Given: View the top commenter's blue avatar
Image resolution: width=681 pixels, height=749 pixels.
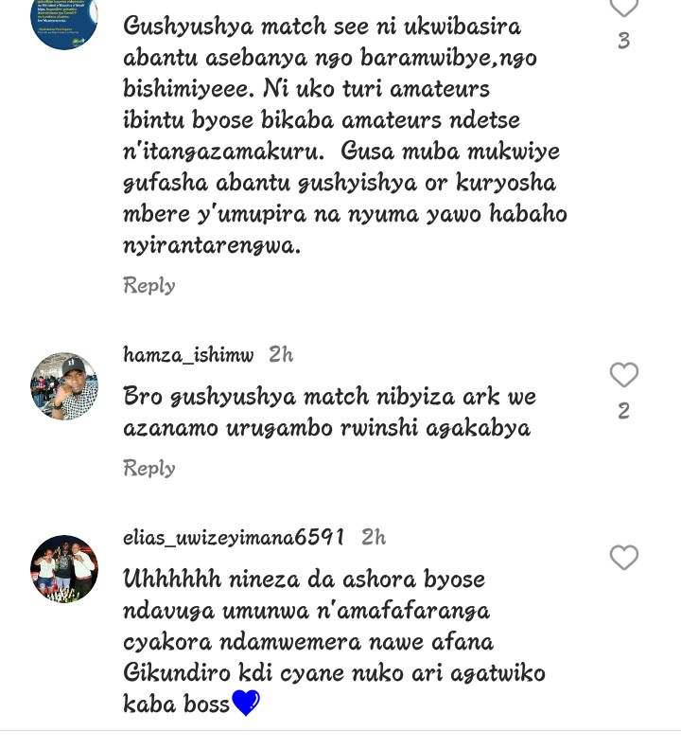Looking at the screenshot, I should click(x=64, y=24).
